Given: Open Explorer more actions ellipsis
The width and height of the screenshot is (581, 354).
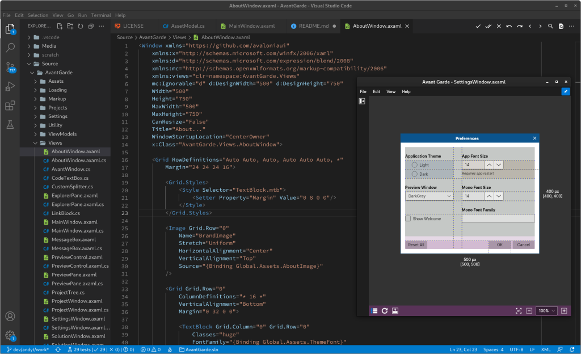Looking at the screenshot, I should (101, 26).
